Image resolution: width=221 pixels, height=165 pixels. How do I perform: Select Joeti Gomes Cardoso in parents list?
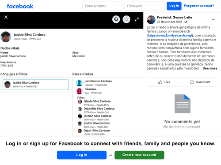(x=98, y=81)
